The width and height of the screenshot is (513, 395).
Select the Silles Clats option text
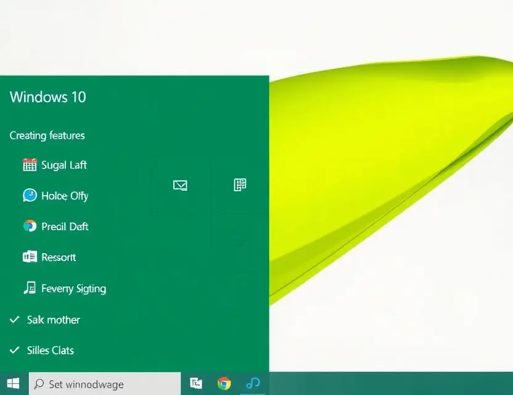[x=51, y=351]
